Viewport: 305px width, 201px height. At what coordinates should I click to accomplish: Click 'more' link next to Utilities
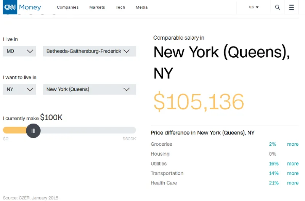(293, 164)
